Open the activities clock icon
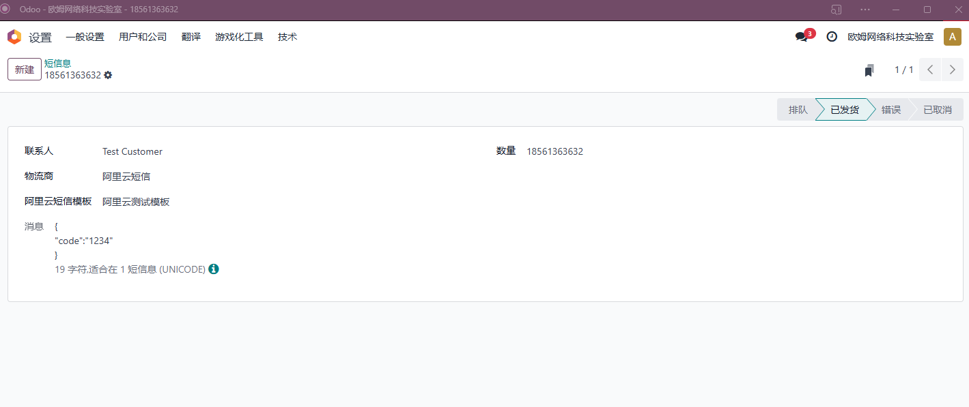The image size is (969, 407). (832, 37)
